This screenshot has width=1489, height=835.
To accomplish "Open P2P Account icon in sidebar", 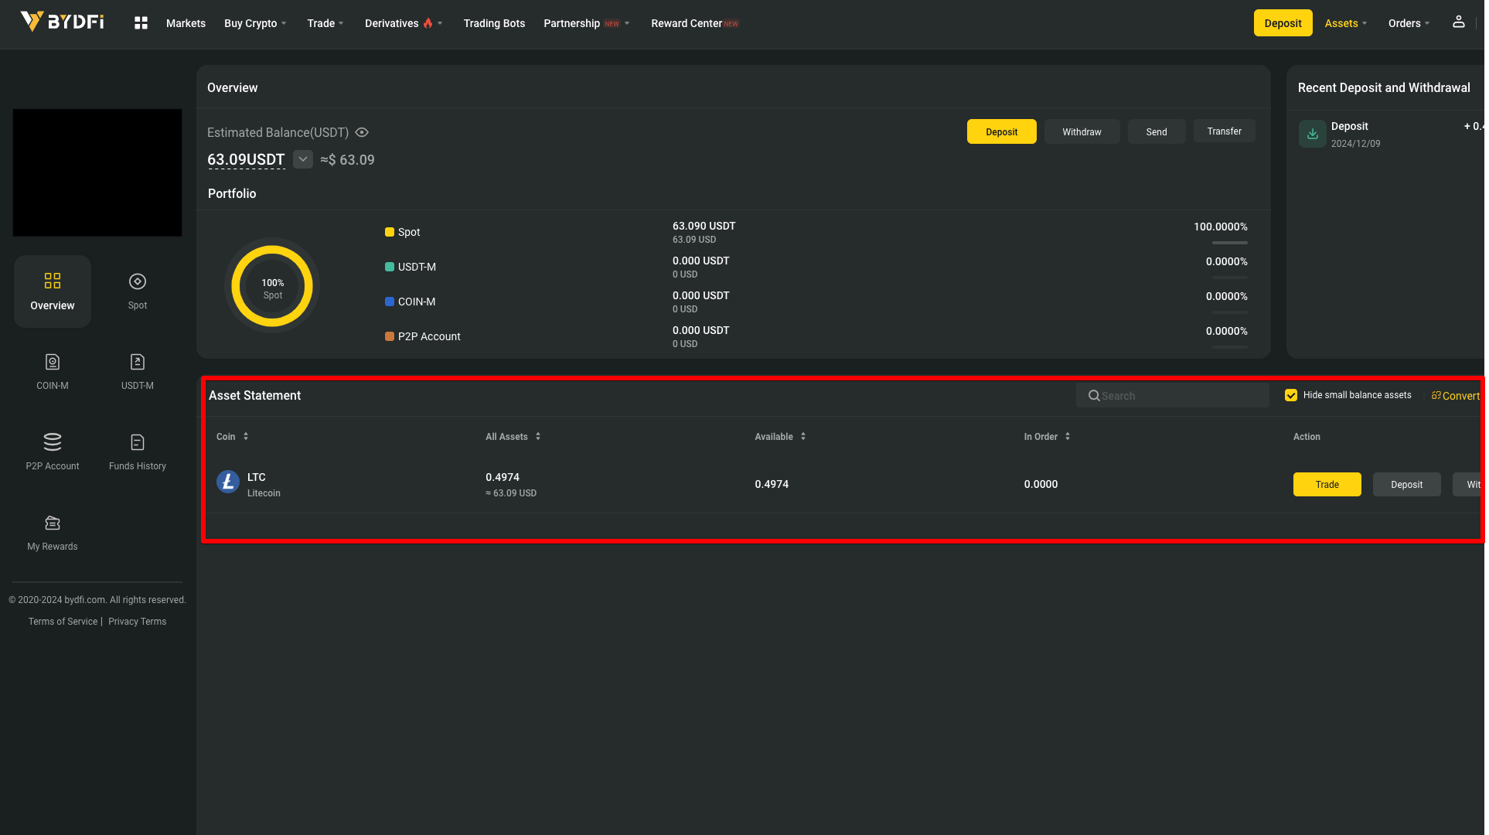I will pyautogui.click(x=53, y=441).
